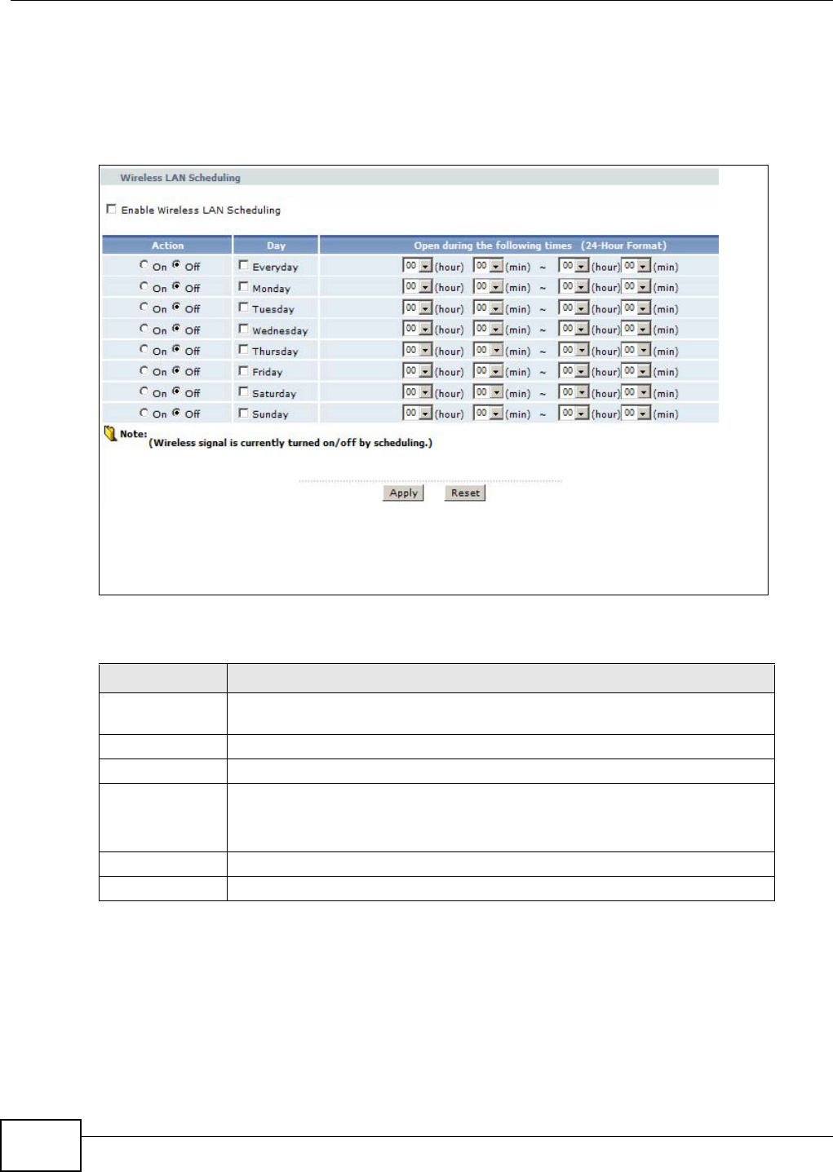Open Thursday end hour dropdown
This screenshot has height=1172, width=833.
(x=574, y=351)
